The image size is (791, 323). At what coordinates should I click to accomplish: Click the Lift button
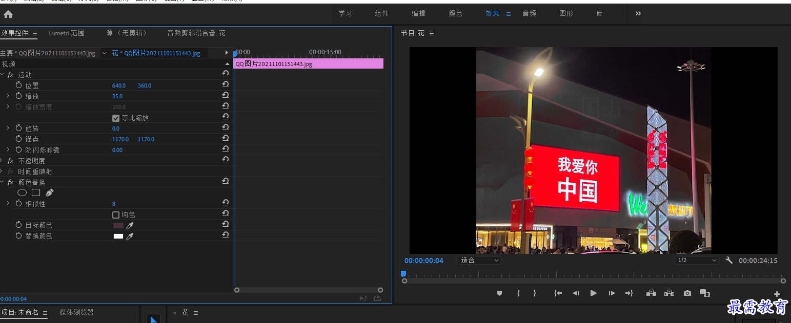pyautogui.click(x=651, y=293)
